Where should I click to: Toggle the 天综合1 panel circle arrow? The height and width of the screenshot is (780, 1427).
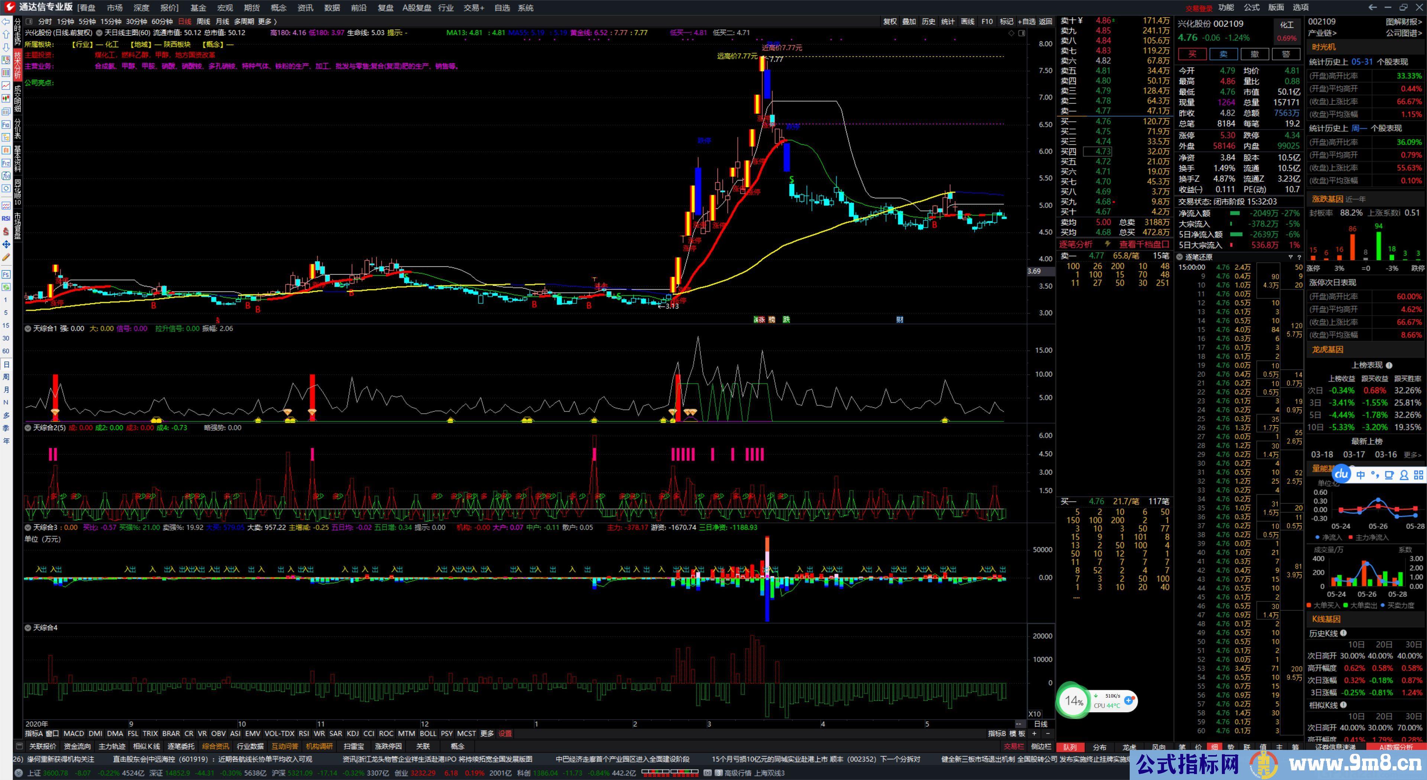[x=28, y=329]
